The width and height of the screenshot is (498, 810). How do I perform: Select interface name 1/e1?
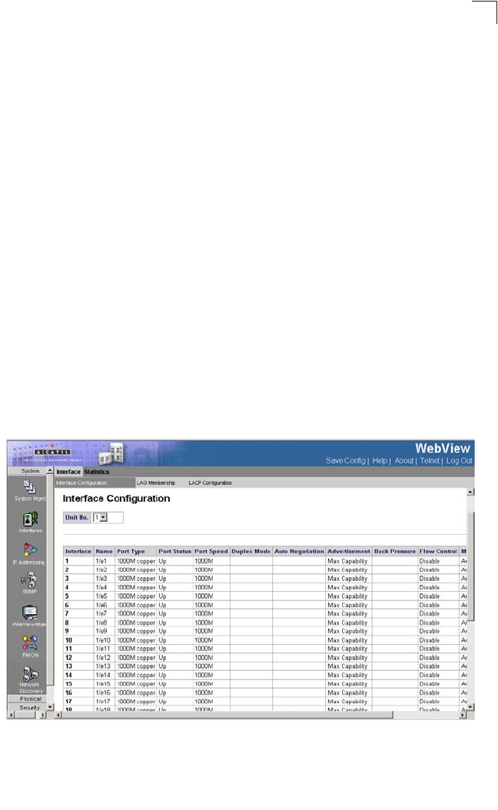click(x=101, y=561)
